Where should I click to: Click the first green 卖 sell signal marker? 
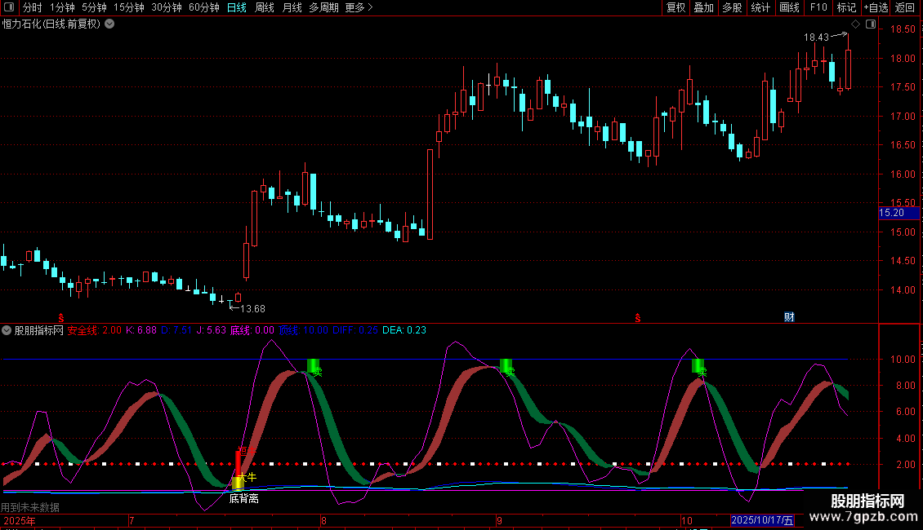coord(313,367)
